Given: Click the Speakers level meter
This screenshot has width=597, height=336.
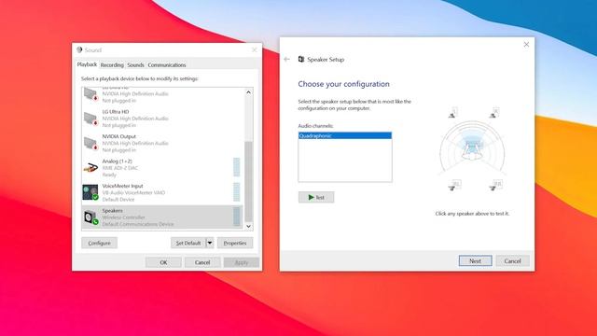Looking at the screenshot, I should tap(236, 217).
